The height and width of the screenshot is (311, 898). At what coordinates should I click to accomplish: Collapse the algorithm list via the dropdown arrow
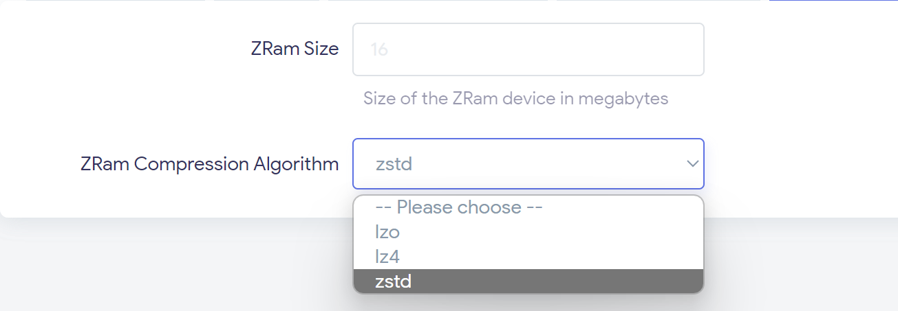pos(692,164)
